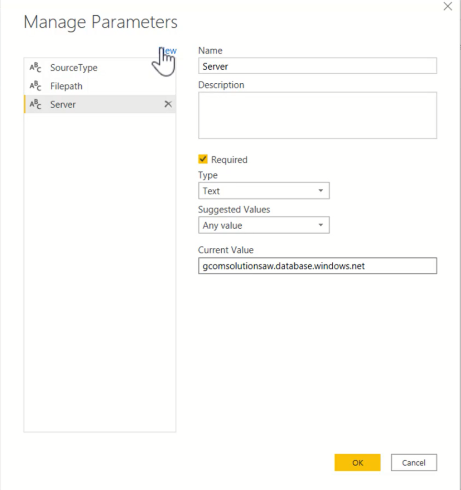Dismiss the dialog with Cancel
This screenshot has height=490, width=461.
click(x=413, y=462)
